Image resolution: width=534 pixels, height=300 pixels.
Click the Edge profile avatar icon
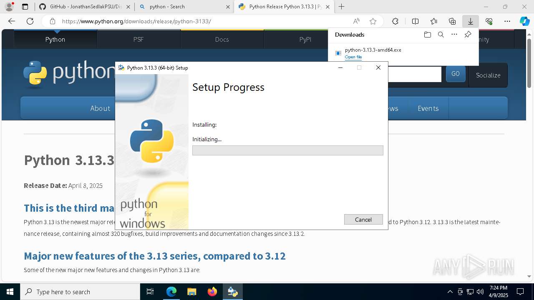pos(9,7)
